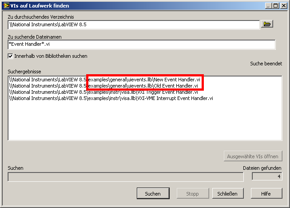Open Hilfe help button
This screenshot has width=290, height=208.
266,194
